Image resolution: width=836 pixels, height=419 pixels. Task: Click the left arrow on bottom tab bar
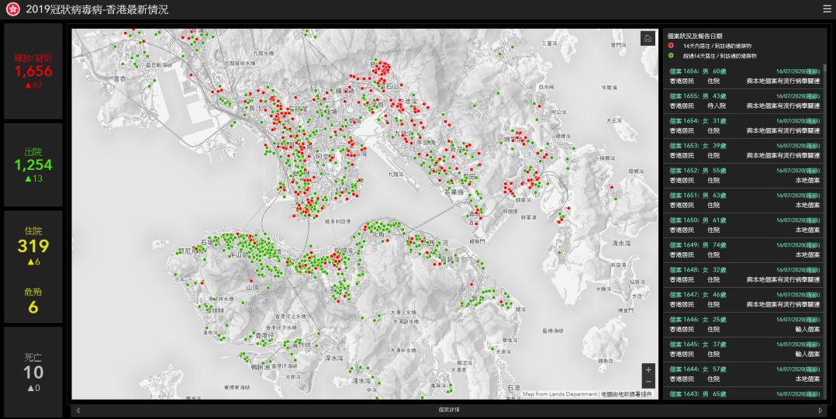coord(78,410)
